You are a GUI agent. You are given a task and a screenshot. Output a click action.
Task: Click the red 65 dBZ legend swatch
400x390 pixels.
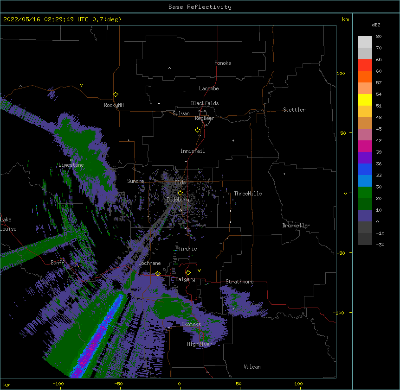[365, 65]
